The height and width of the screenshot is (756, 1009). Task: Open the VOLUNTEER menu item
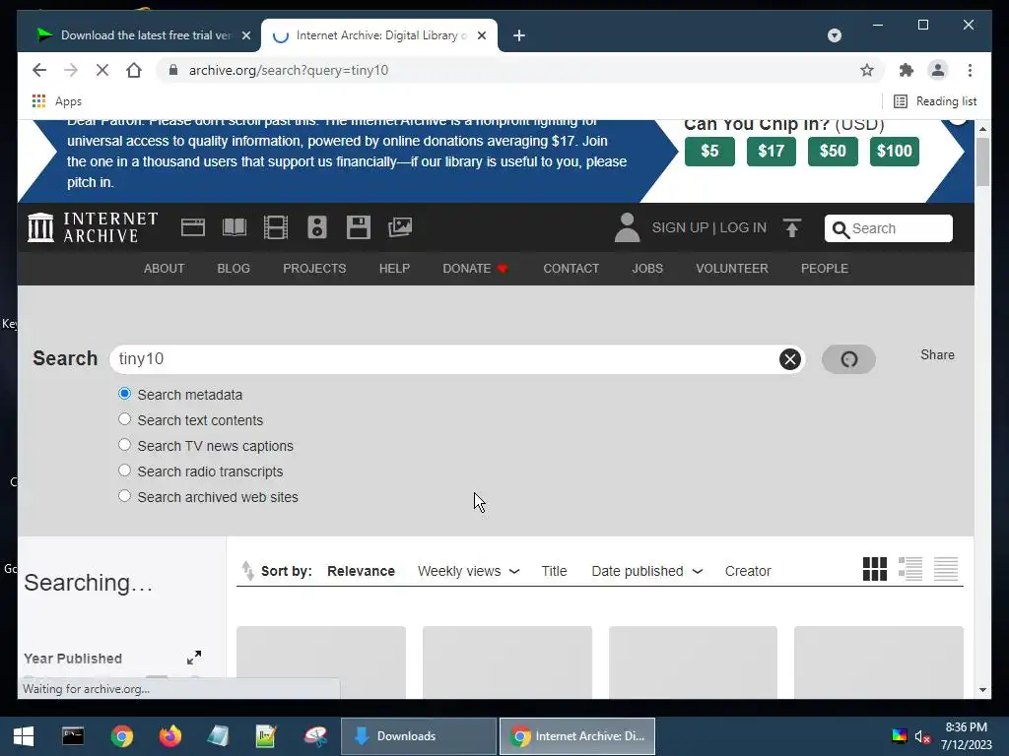pos(732,268)
